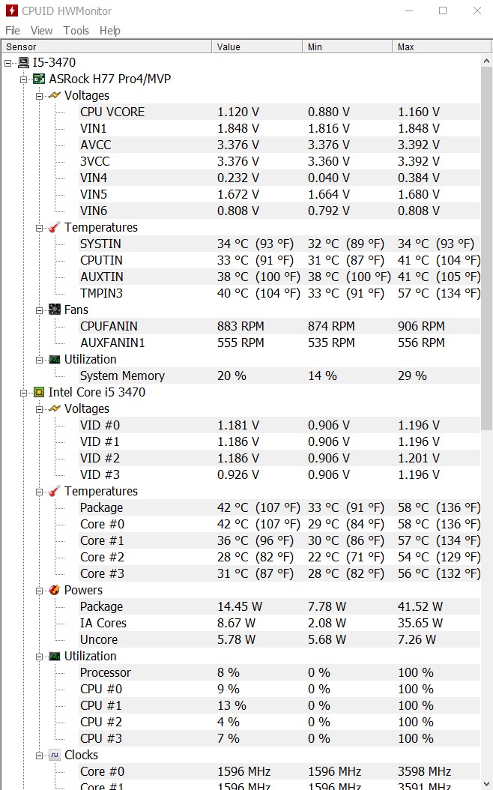Image resolution: width=493 pixels, height=790 pixels.
Task: Select the Package temperature row
Action: (x=279, y=508)
